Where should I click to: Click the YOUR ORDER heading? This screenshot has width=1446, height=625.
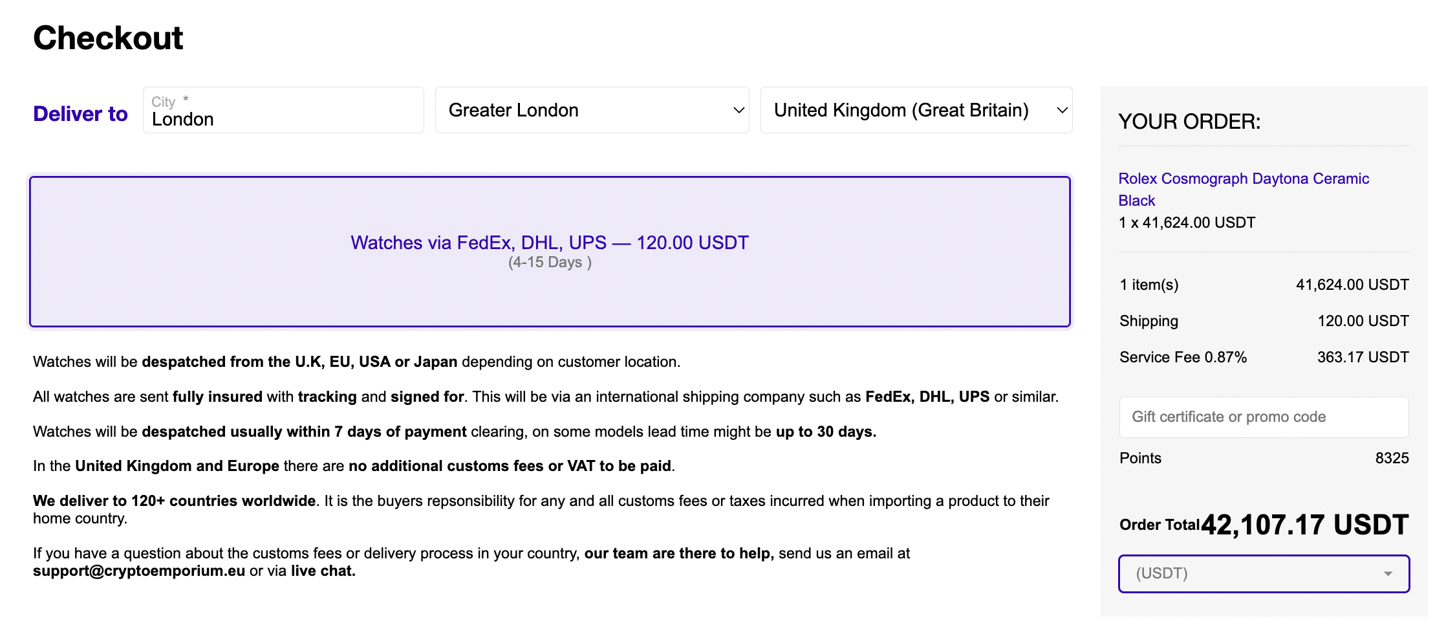click(x=1189, y=122)
